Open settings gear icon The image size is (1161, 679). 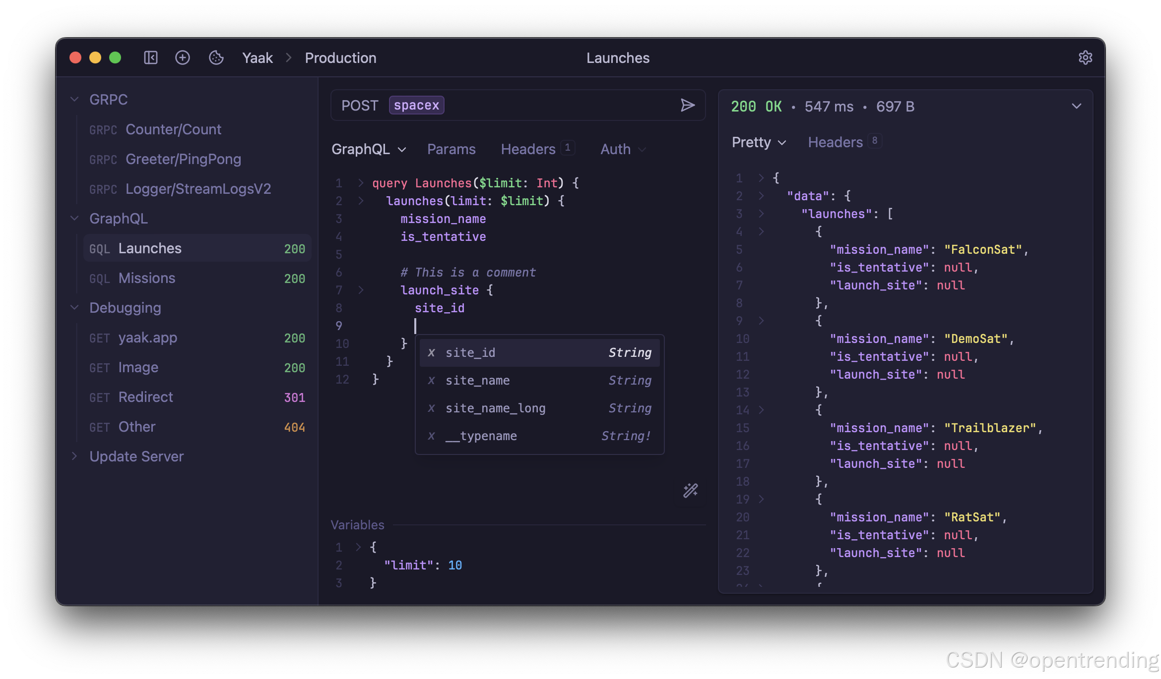(x=1085, y=58)
